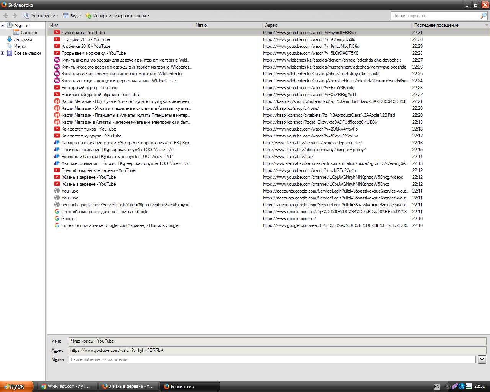Click the https://www.google.com.ua/ address cell
Screen dimensions: 490x392
pyautogui.click(x=289, y=219)
